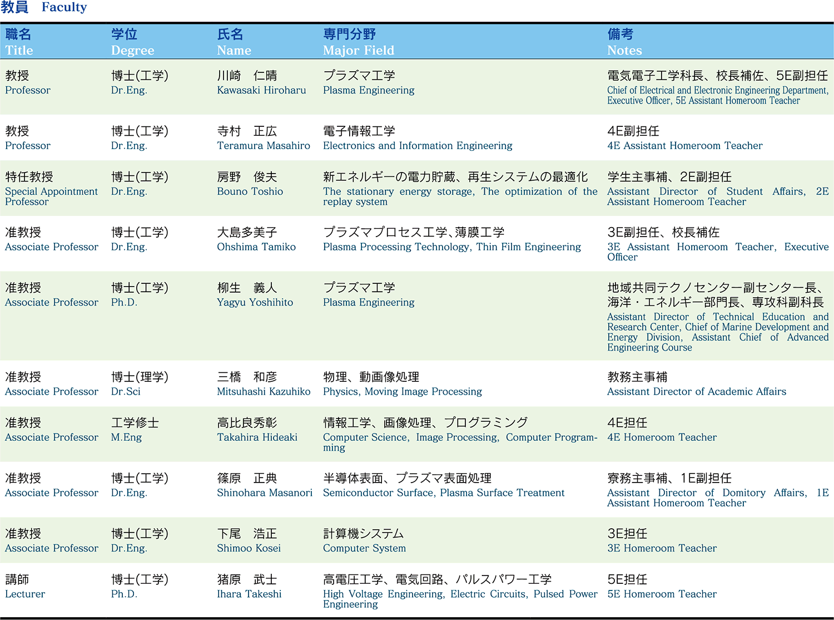Screen dimensions: 834x620
Task: Click 'M.Eng' degree for Takahira
Action: (126, 437)
